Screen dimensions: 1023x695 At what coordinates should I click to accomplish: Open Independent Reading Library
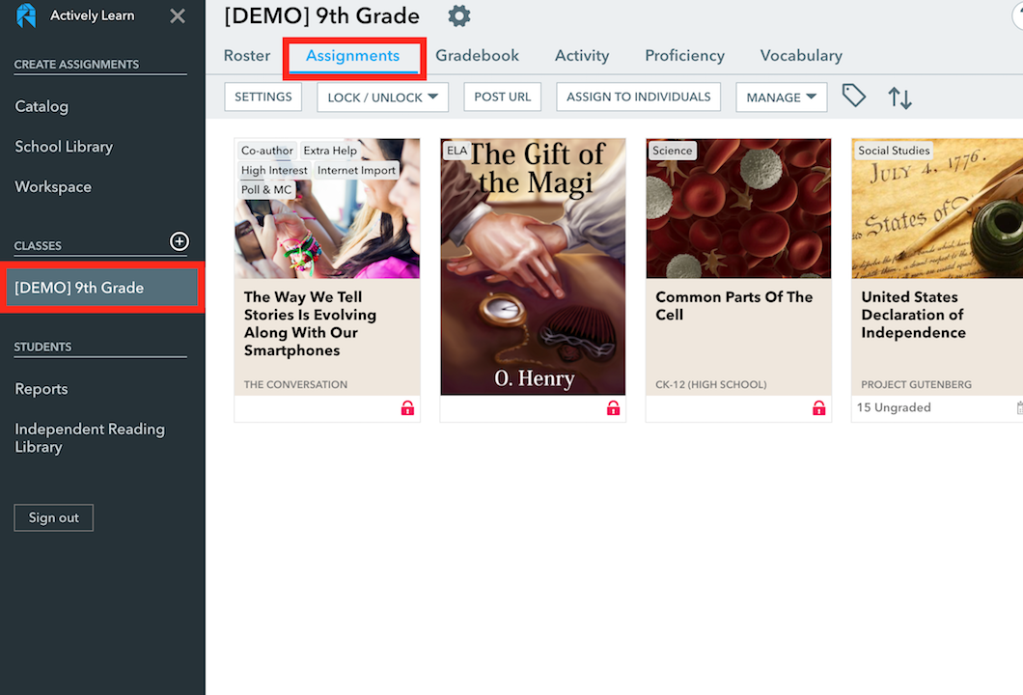click(90, 438)
